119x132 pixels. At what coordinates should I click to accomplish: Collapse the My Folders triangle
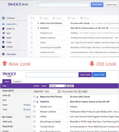click(x=1, y=117)
